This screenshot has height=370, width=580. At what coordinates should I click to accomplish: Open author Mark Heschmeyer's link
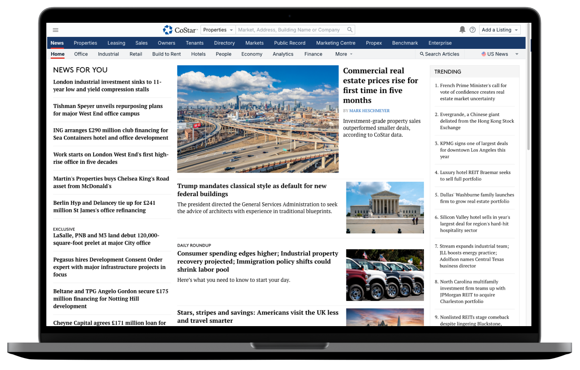tap(369, 111)
